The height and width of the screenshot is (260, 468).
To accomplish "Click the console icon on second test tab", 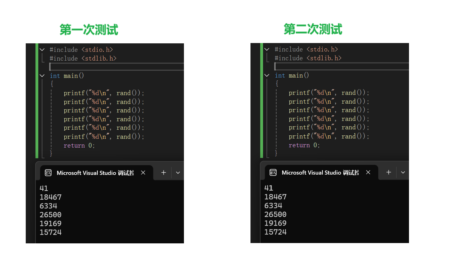I will click(x=273, y=173).
